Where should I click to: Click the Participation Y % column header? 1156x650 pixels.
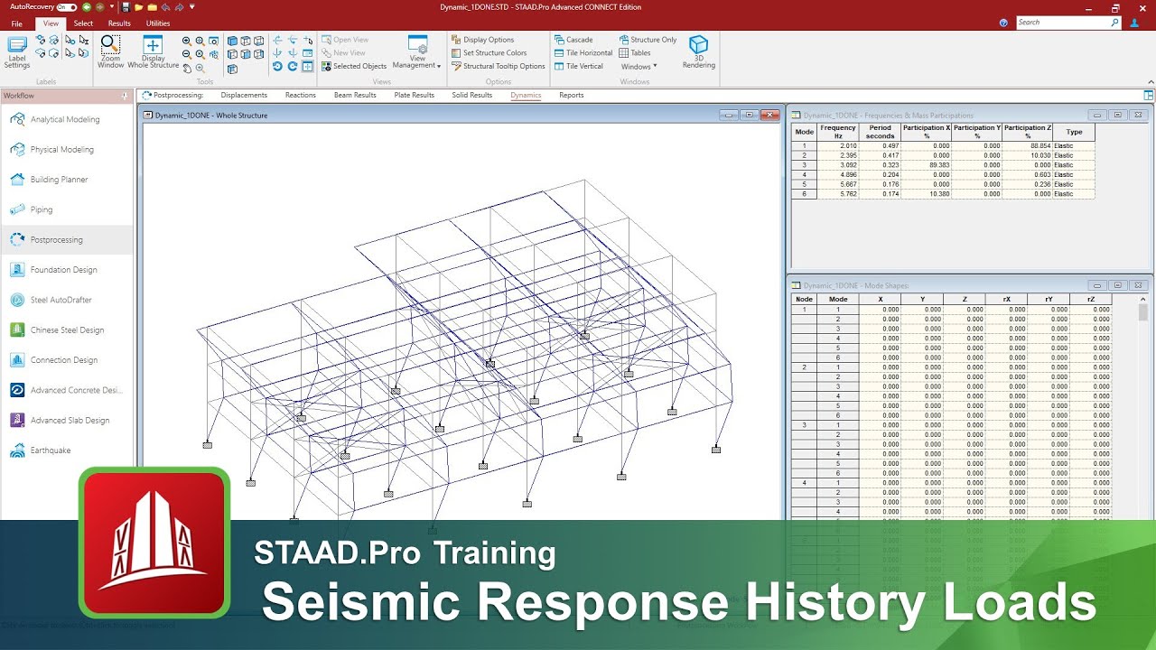[977, 132]
